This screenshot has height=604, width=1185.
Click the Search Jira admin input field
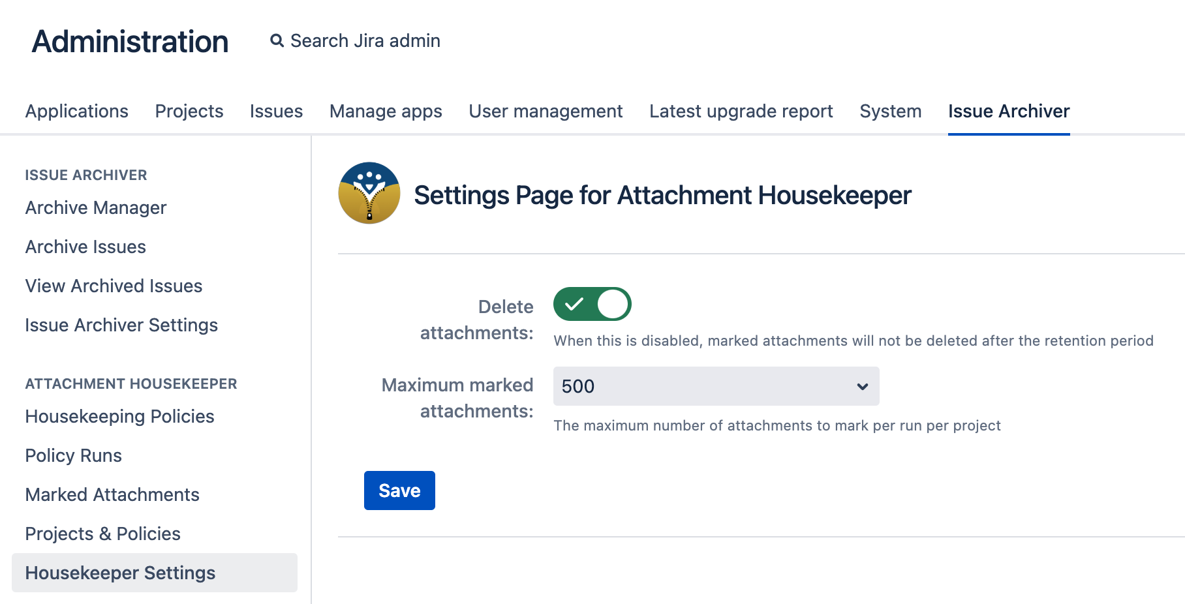[x=363, y=40]
